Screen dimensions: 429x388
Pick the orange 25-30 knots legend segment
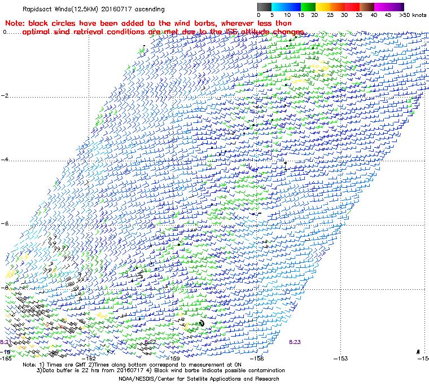point(338,7)
